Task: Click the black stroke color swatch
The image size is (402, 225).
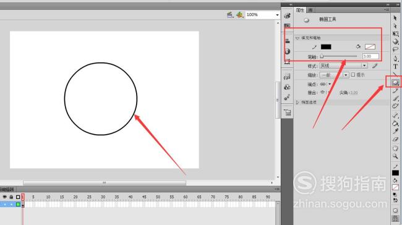Action: 326,46
